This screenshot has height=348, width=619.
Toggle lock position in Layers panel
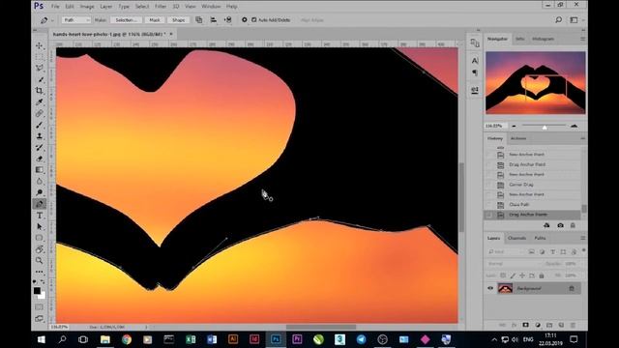pyautogui.click(x=522, y=275)
